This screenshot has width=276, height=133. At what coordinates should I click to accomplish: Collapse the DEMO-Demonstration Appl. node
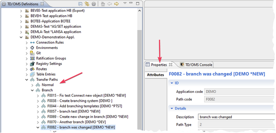(21, 37)
